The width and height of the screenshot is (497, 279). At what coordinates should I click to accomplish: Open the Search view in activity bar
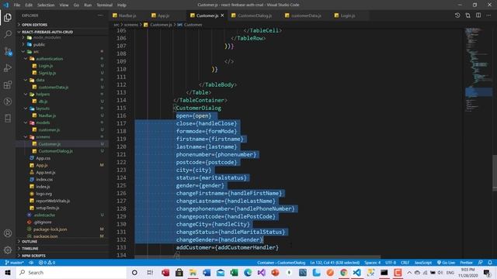[x=8, y=34]
